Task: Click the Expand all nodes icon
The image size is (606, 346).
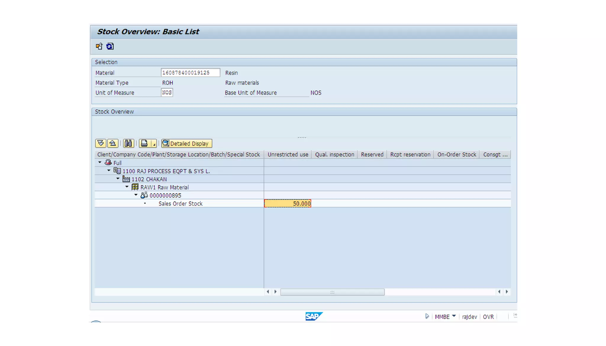Action: (x=101, y=143)
